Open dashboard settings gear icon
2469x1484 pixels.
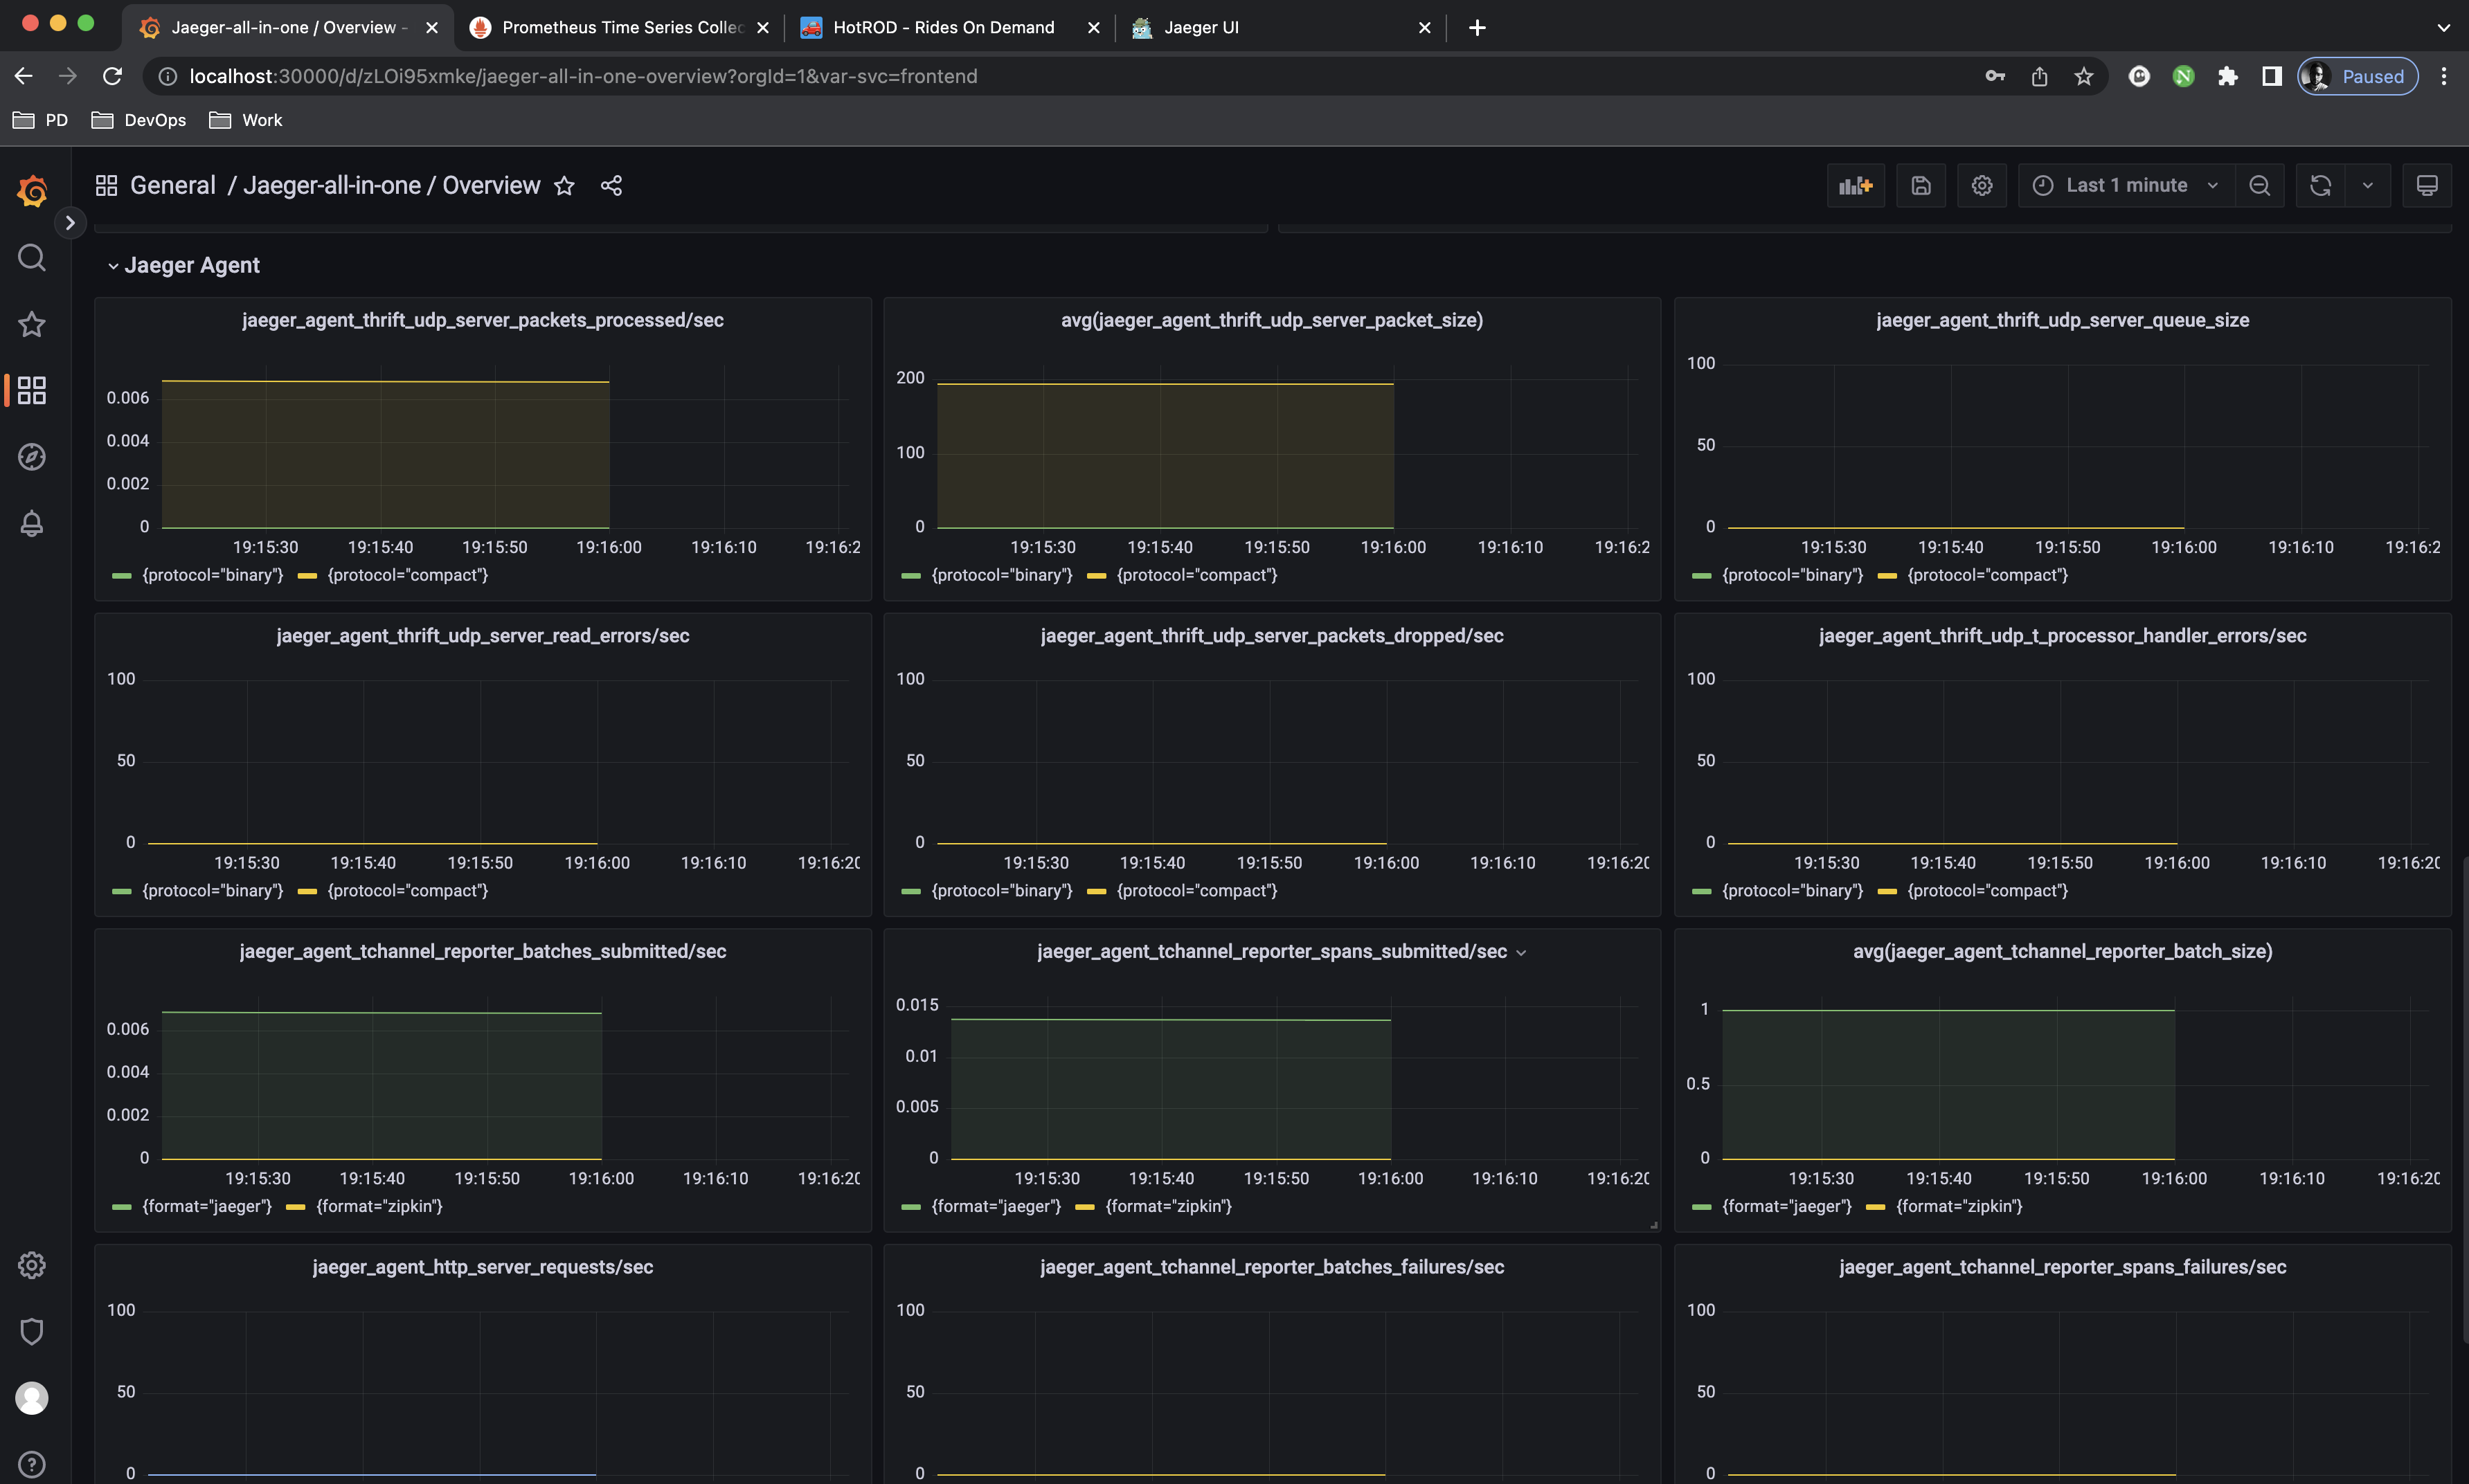[x=1981, y=186]
